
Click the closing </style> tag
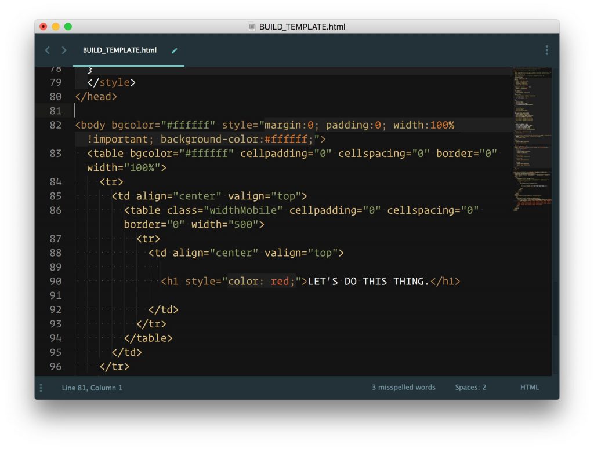tap(111, 82)
